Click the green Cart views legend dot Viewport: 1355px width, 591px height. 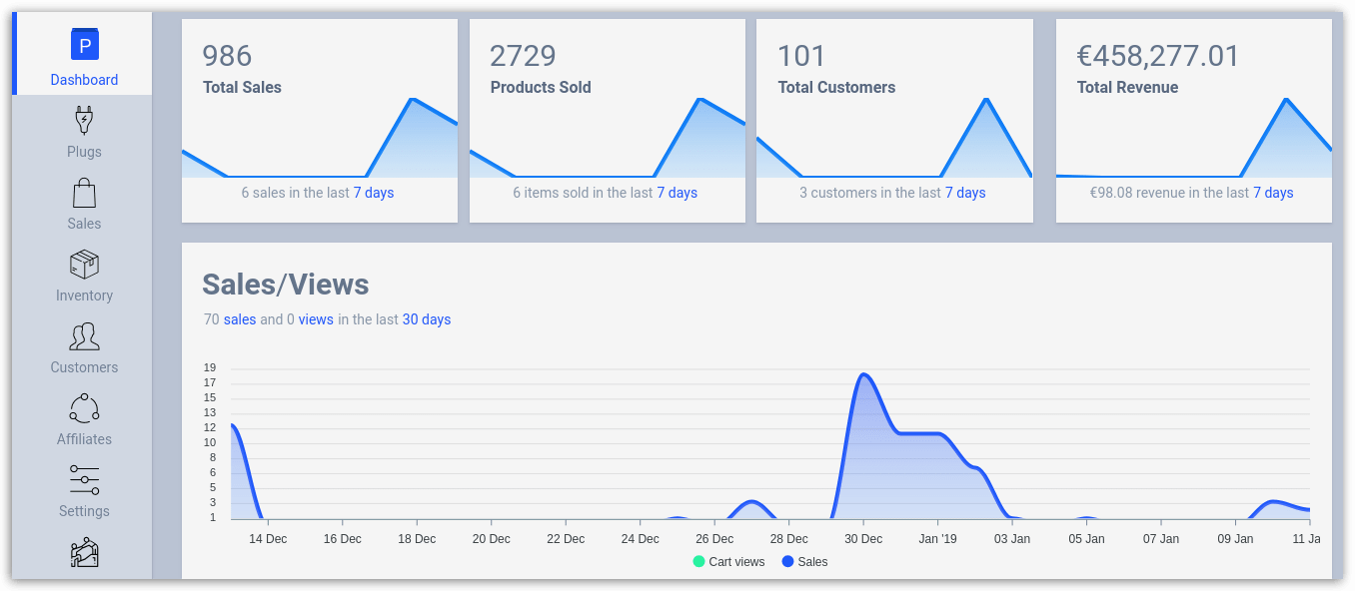pos(699,561)
